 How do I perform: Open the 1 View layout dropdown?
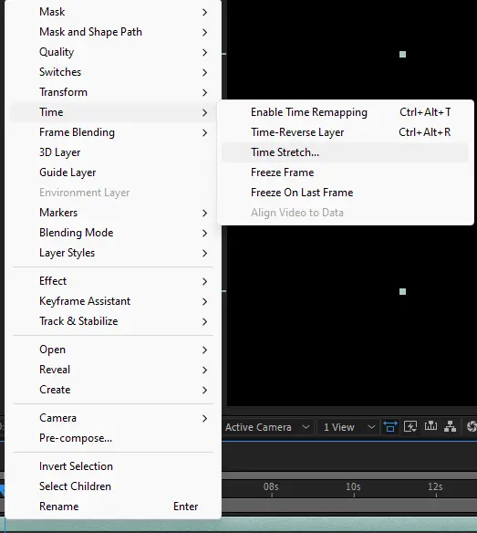tap(349, 427)
